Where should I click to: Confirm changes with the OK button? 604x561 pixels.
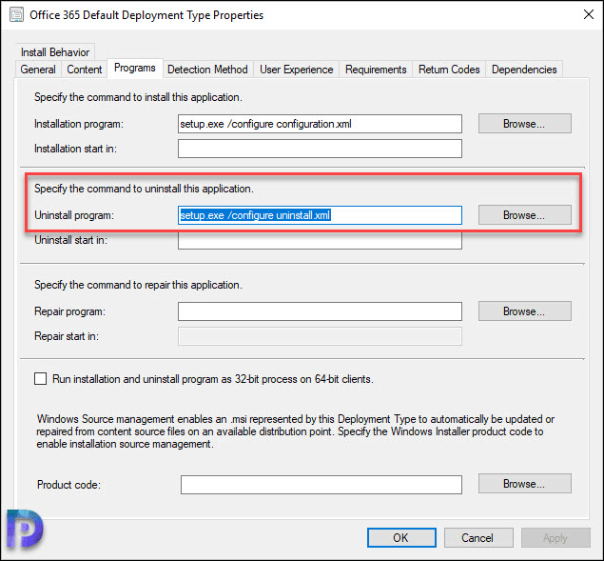click(401, 538)
